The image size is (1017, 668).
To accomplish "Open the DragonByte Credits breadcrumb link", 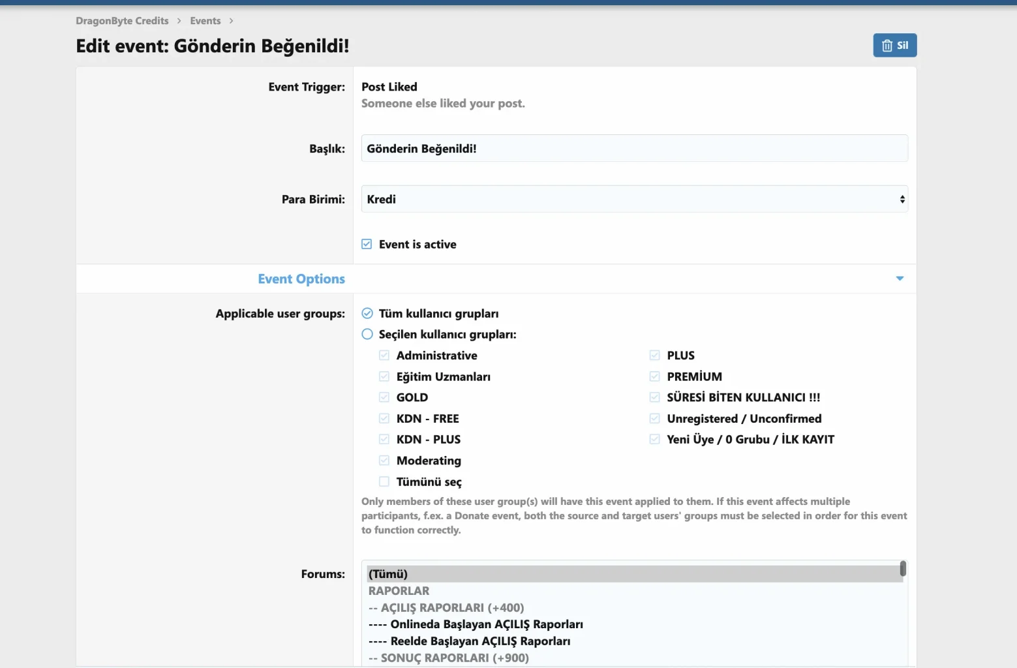I will (122, 21).
